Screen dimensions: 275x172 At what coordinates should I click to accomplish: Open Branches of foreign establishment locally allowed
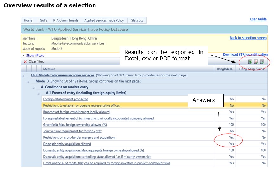[76, 112]
